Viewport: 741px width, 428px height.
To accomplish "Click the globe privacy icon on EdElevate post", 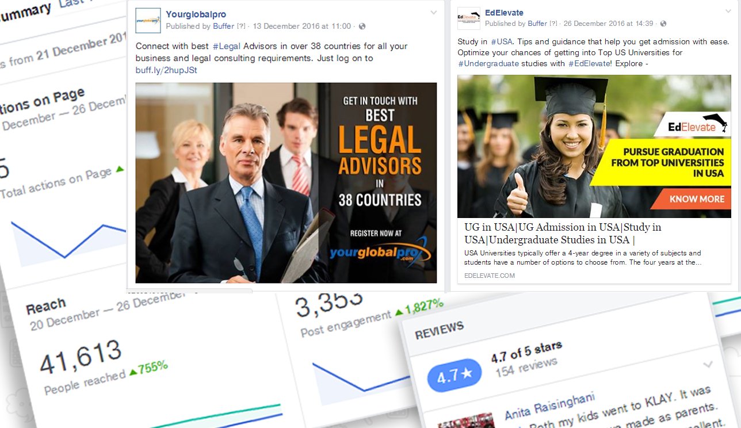I will tap(663, 24).
